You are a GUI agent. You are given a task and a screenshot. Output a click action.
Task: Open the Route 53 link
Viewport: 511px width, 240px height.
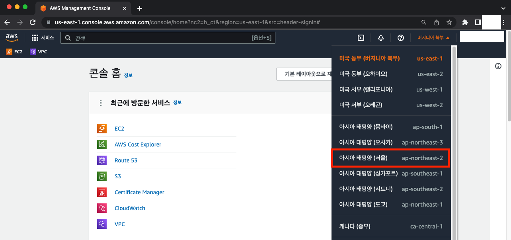[x=126, y=160]
